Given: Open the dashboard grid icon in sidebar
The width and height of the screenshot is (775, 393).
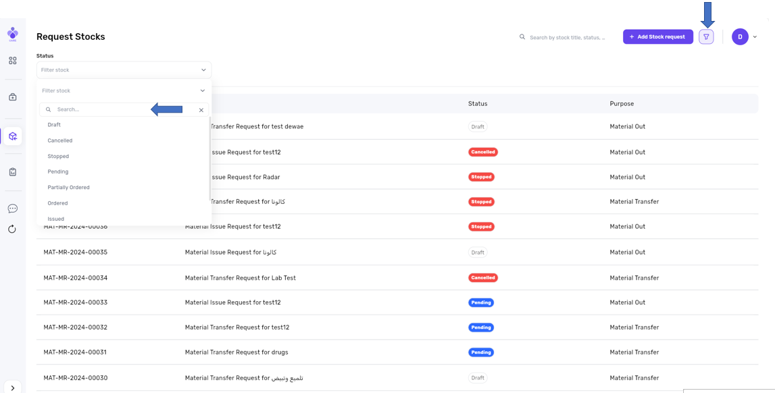Looking at the screenshot, I should click(x=13, y=61).
